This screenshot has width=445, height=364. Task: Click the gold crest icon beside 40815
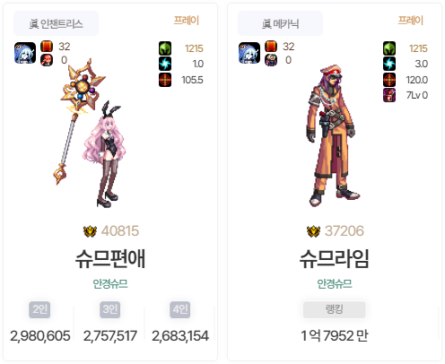[x=90, y=231]
